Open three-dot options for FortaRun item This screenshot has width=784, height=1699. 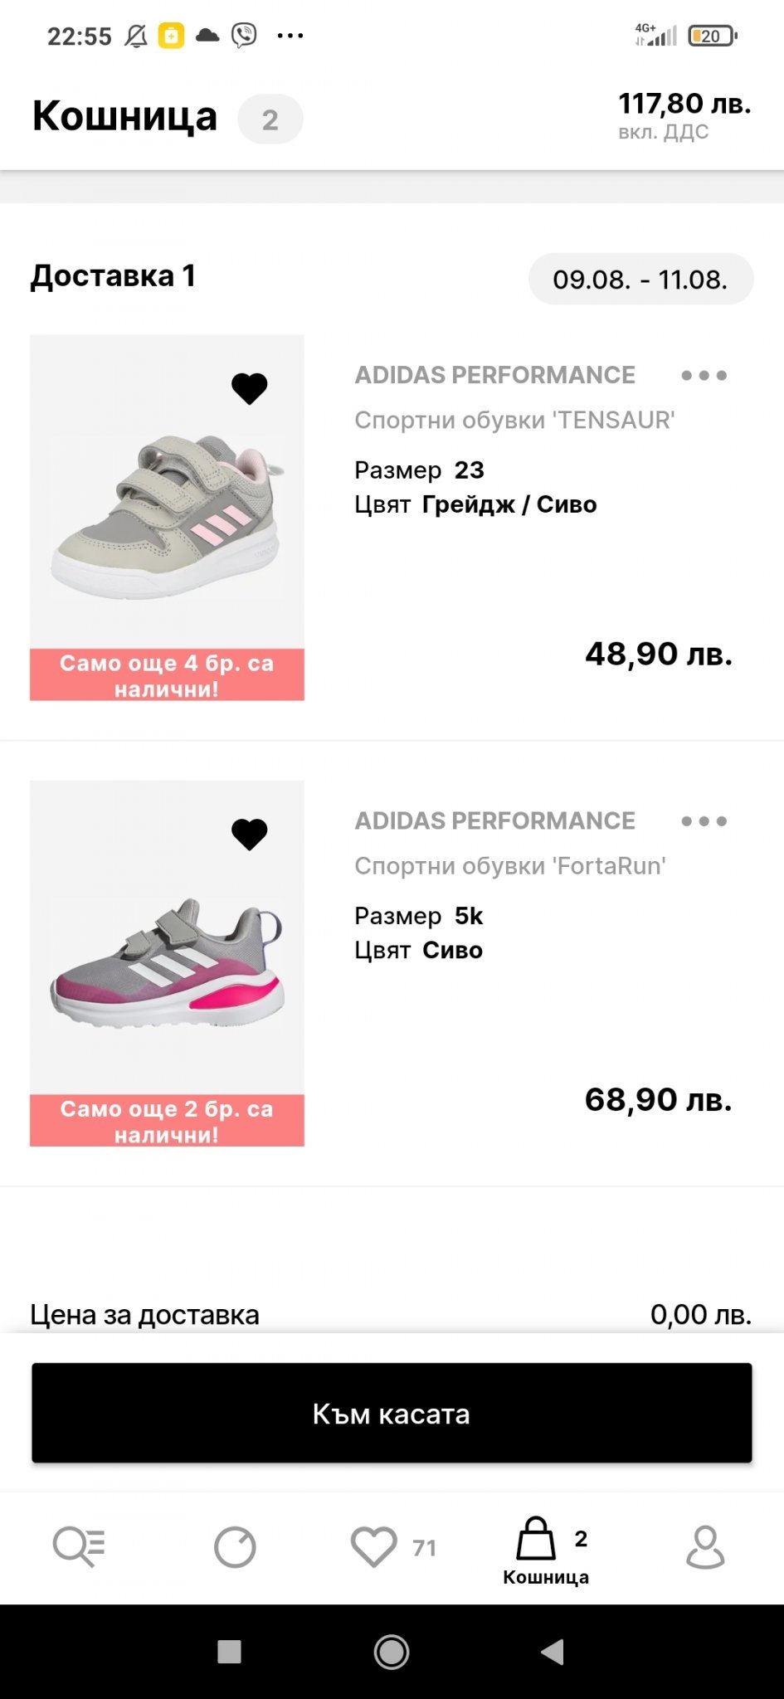pos(704,821)
